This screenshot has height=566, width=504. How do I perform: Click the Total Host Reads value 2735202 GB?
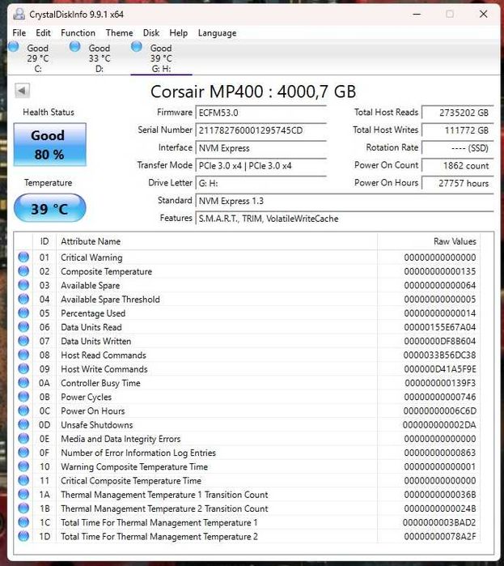458,113
